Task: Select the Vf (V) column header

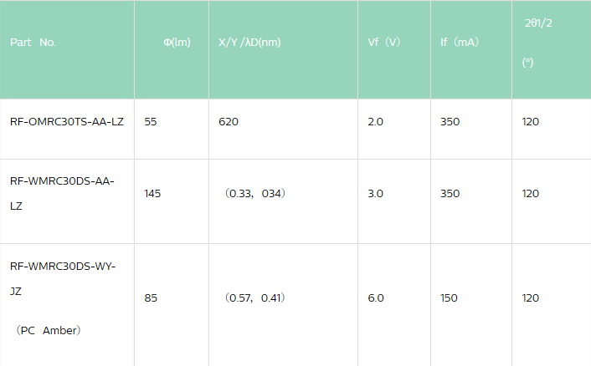Action: (384, 43)
